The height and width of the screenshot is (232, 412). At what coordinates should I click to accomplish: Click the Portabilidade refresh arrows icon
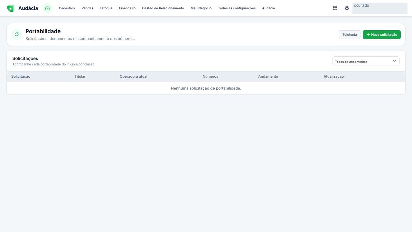(17, 34)
